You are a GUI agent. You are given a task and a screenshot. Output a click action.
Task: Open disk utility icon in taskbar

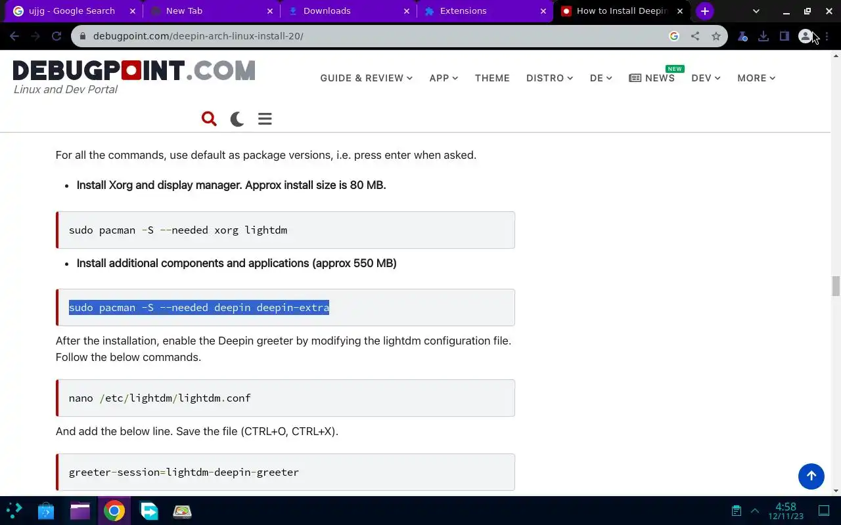pos(182,511)
